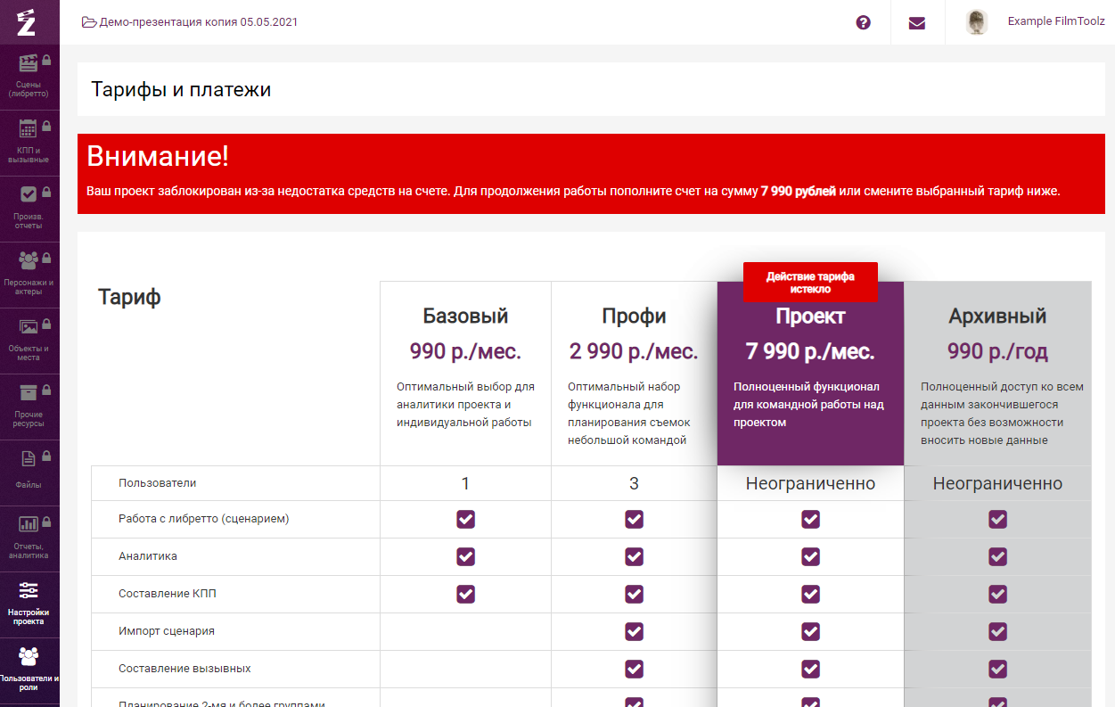Open the Сцены (либретто) sidebar section

tap(29, 78)
